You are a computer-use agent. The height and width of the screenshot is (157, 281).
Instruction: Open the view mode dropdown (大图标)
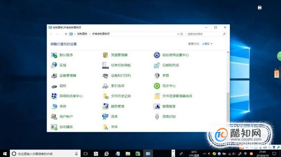coord(207,44)
